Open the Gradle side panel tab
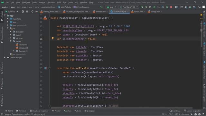The height and width of the screenshot is (116, 206). pyautogui.click(x=204, y=15)
